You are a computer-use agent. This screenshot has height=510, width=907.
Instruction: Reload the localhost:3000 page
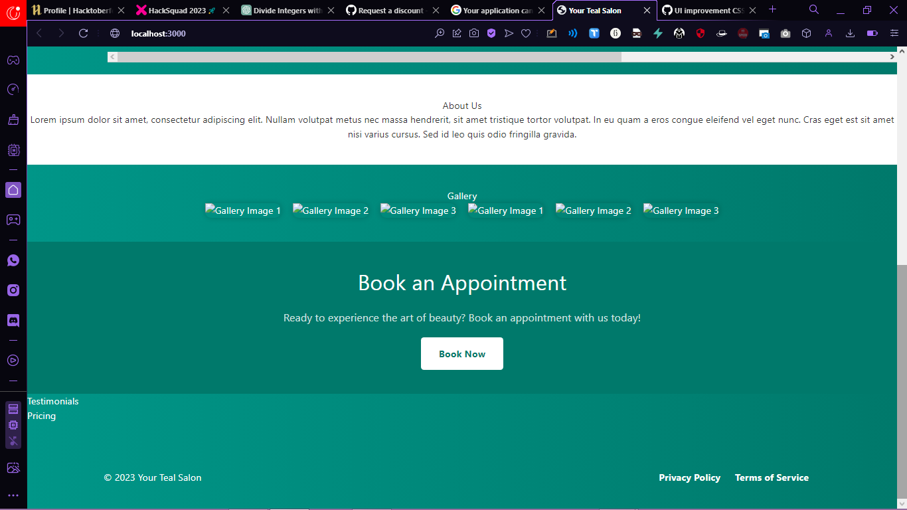[83, 33]
